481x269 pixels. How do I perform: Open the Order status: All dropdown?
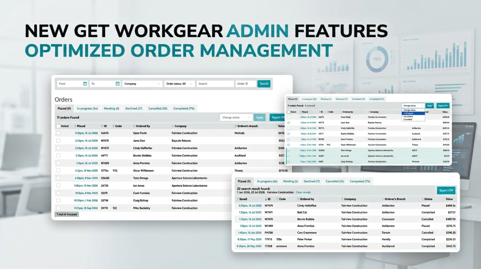pos(179,84)
